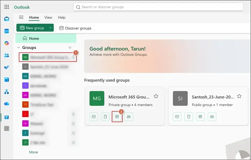Select the MG group in the groups list

[x=48, y=57]
